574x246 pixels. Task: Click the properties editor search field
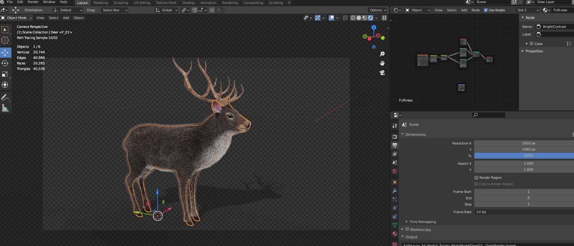tap(489, 115)
